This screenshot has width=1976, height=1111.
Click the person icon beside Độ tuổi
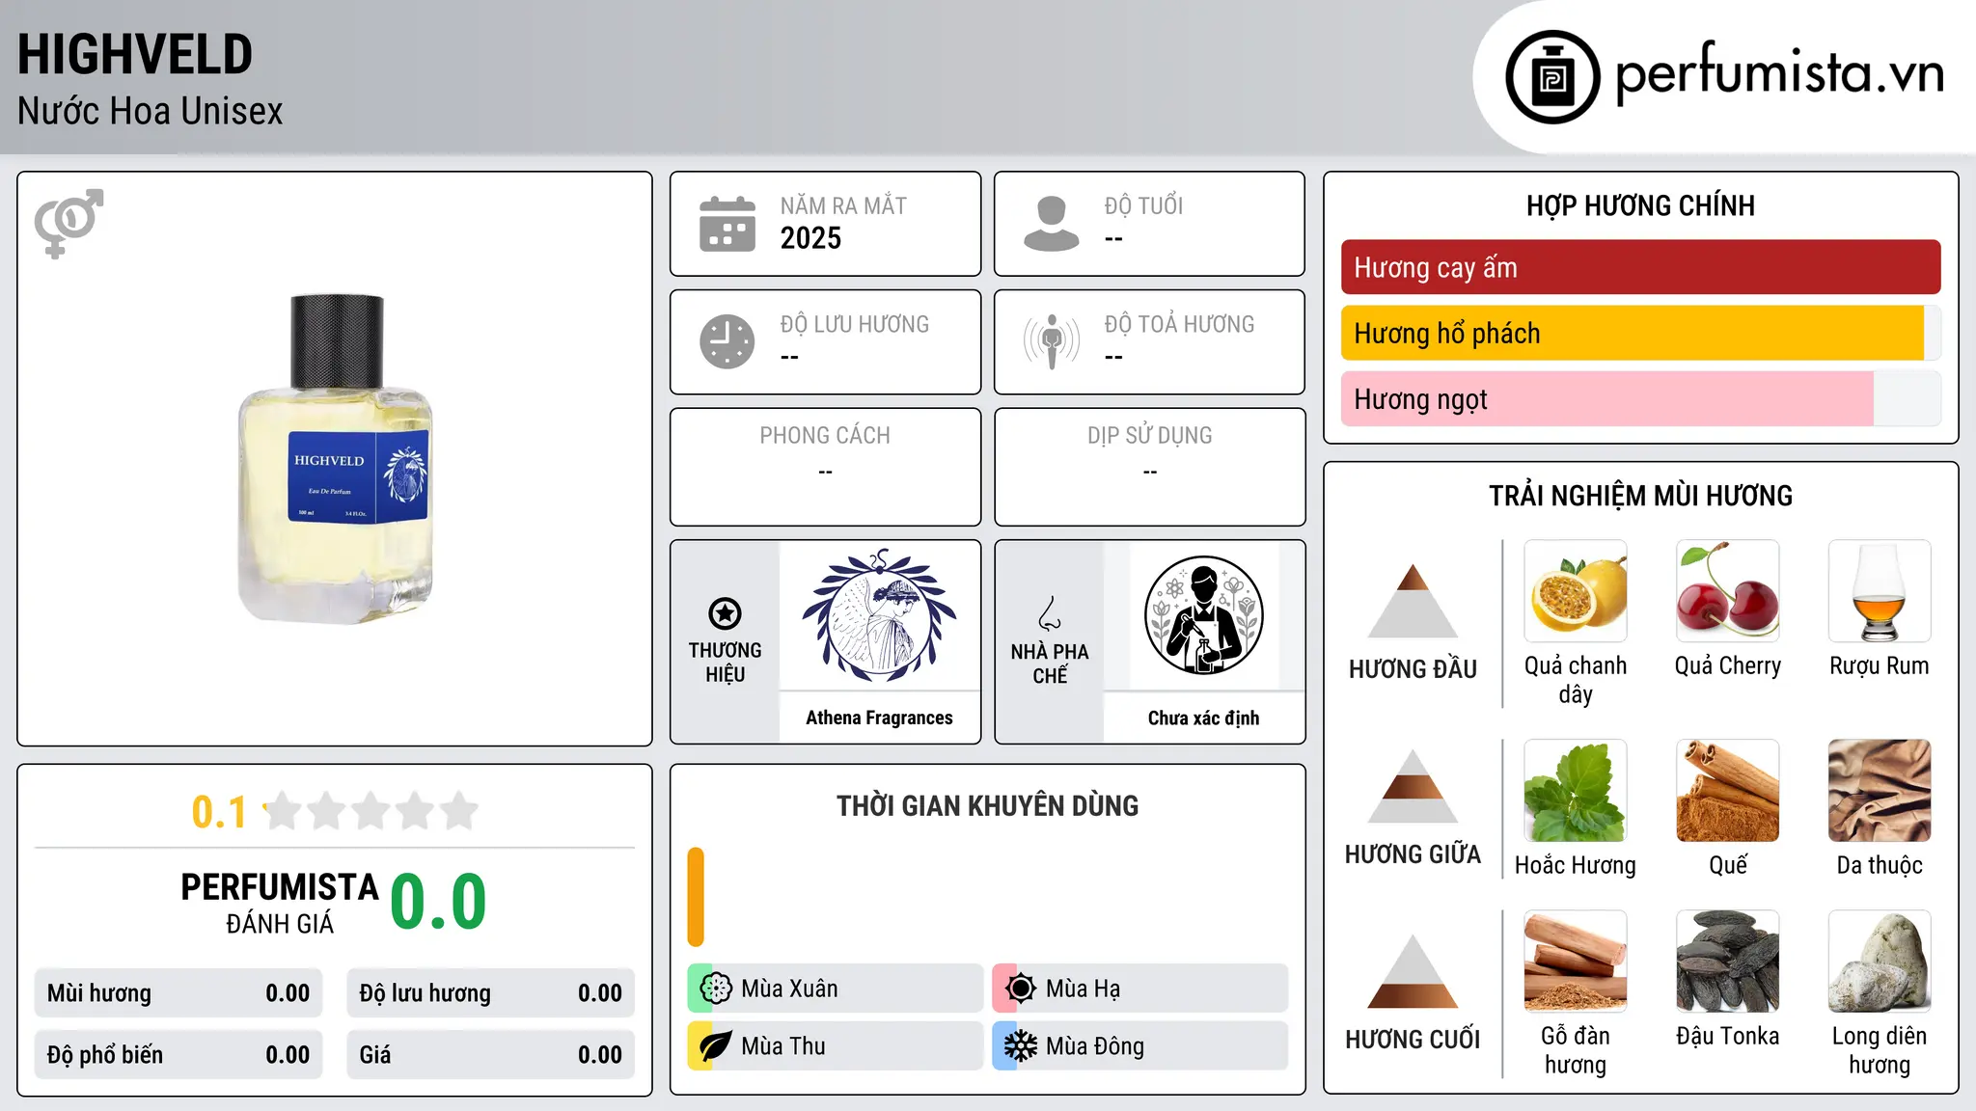tap(1052, 224)
